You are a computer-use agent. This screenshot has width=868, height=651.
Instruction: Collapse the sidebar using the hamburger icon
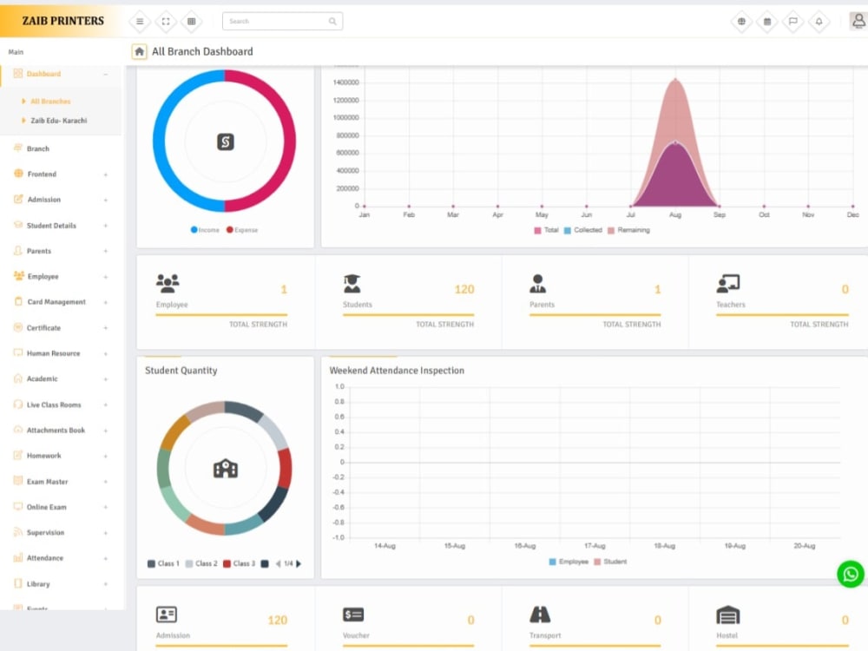(x=138, y=21)
